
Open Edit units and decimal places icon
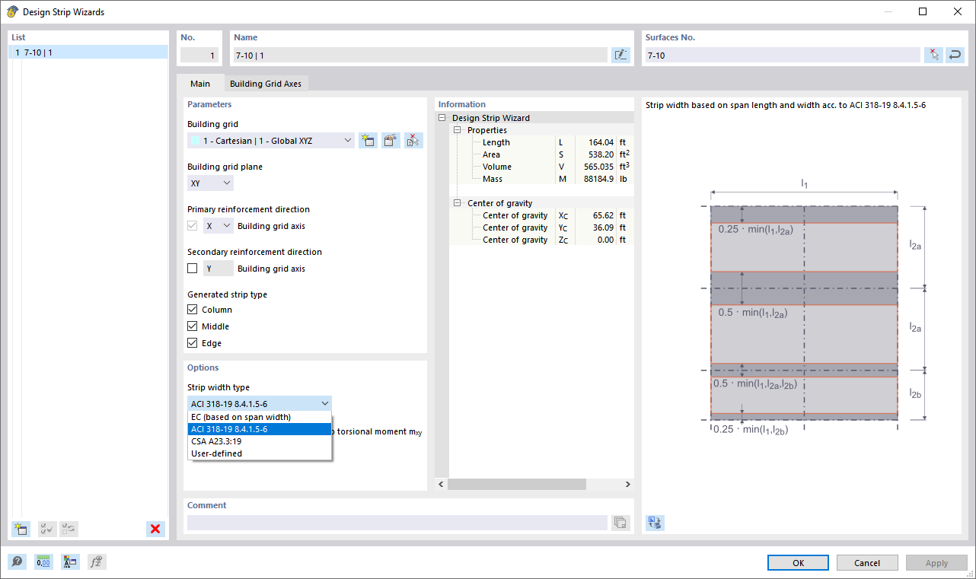point(43,562)
